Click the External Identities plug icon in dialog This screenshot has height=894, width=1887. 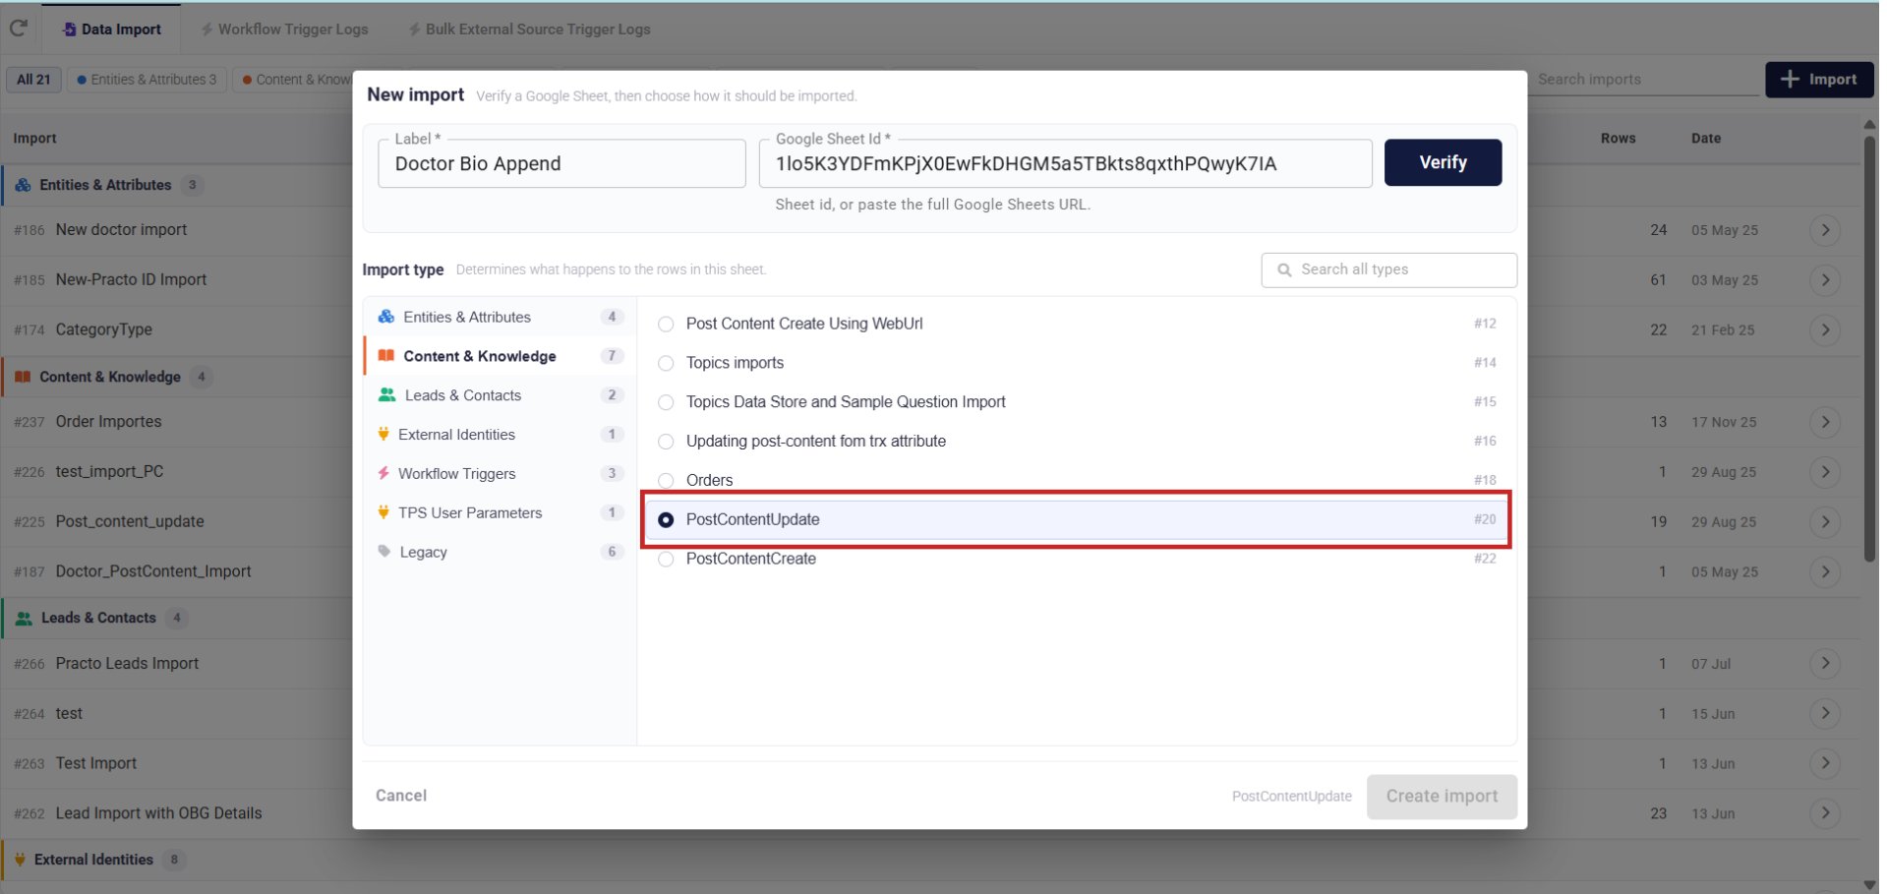tap(383, 434)
